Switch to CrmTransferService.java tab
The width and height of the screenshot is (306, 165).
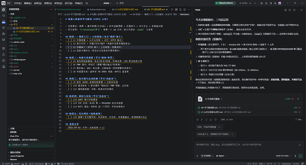click(x=69, y=9)
